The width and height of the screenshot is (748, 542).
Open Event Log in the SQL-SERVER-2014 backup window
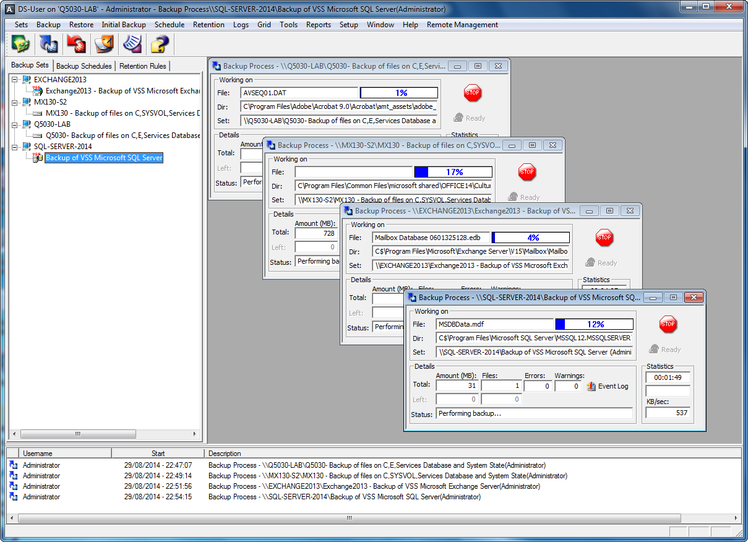pos(608,386)
